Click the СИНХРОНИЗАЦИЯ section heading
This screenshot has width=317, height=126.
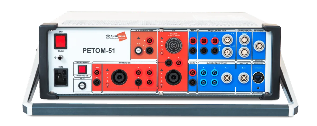(x=244, y=31)
